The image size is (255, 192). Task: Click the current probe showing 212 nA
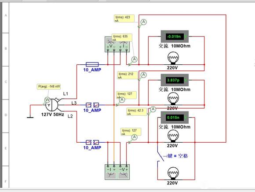144,75
